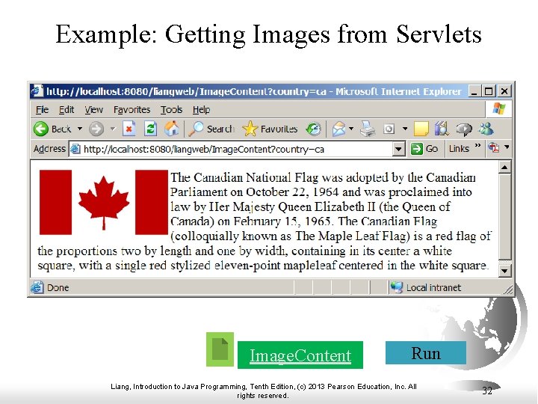
Task: Click the Windows flag logo
Action: [498, 109]
